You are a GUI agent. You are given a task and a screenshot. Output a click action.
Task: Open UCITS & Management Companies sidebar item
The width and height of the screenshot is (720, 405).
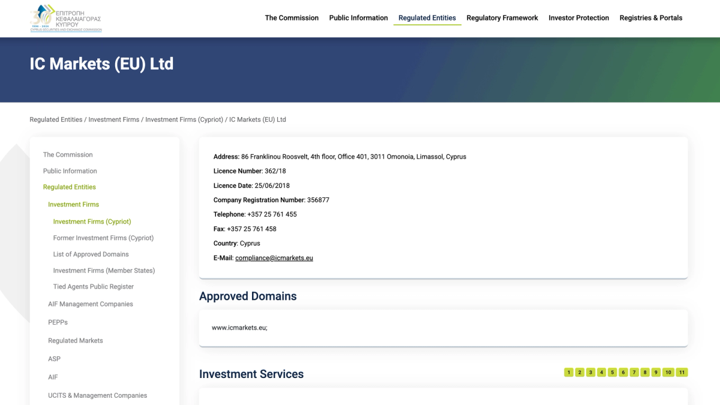click(x=97, y=395)
